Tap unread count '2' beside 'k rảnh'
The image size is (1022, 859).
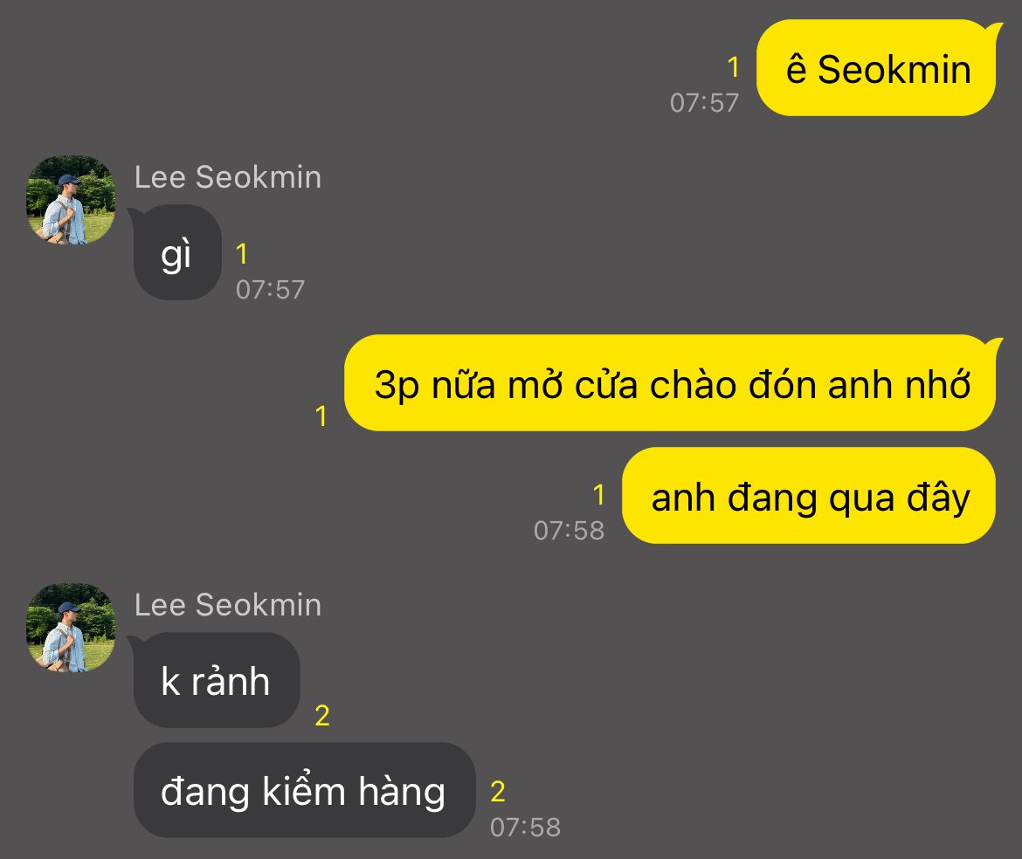click(x=322, y=716)
